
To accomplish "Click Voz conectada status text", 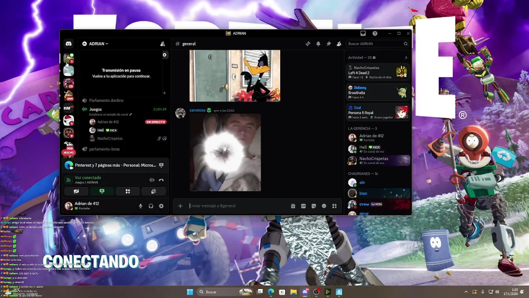I will click(x=88, y=178).
